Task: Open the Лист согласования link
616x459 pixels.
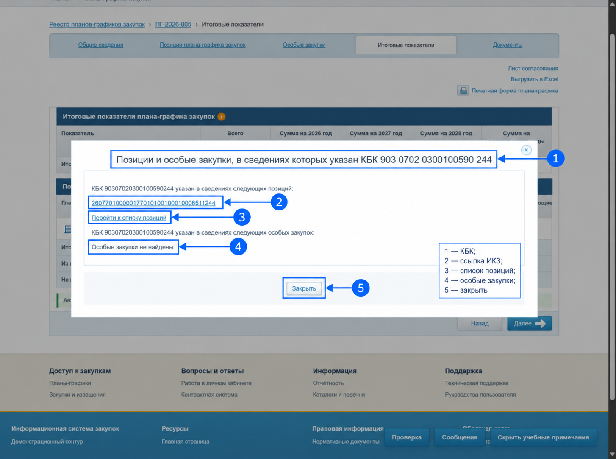Action: (x=533, y=68)
